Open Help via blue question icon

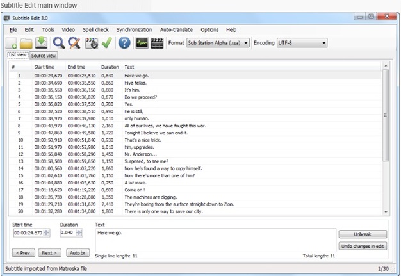click(124, 43)
